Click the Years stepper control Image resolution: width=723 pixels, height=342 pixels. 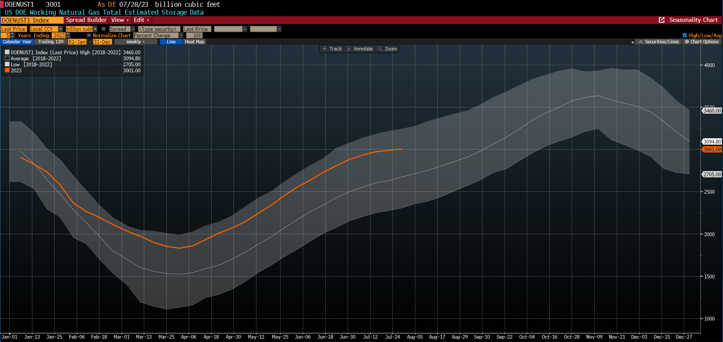point(12,35)
